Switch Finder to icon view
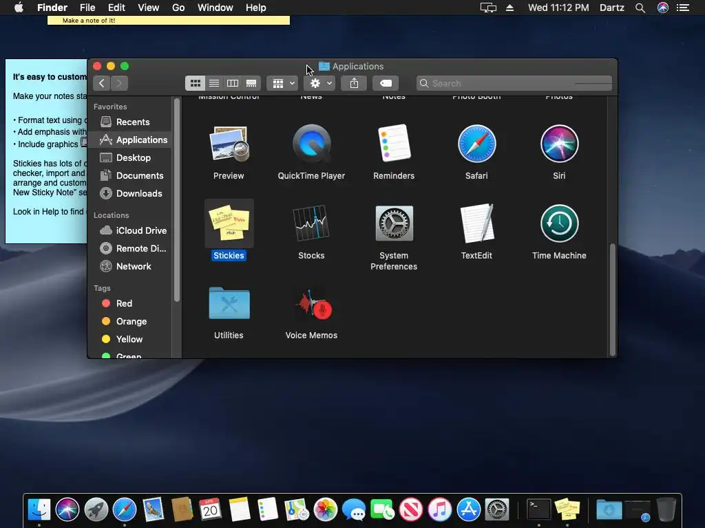 (195, 83)
